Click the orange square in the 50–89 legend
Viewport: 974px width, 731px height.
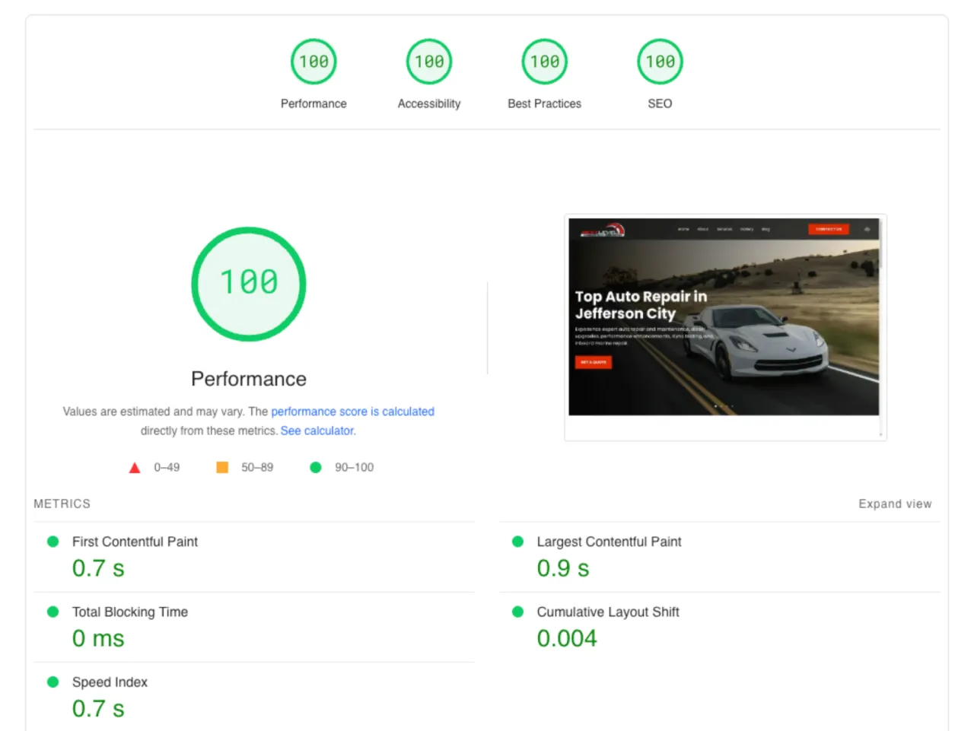point(221,467)
